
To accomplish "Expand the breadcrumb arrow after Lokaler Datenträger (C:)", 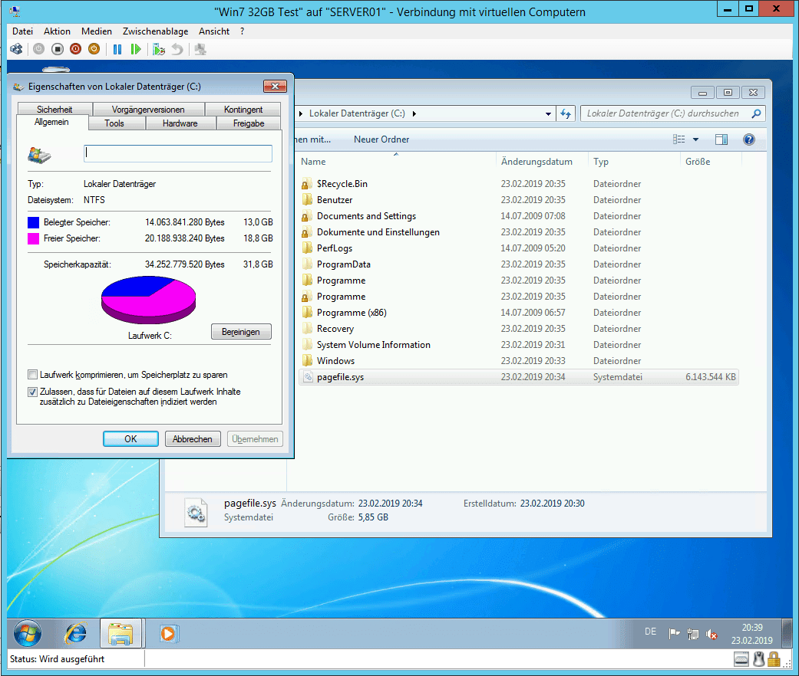I will click(414, 114).
